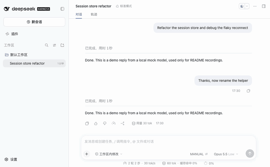Screen dimensions: 270x167
Task: Click the plus attach button
Action: (x=87, y=154)
